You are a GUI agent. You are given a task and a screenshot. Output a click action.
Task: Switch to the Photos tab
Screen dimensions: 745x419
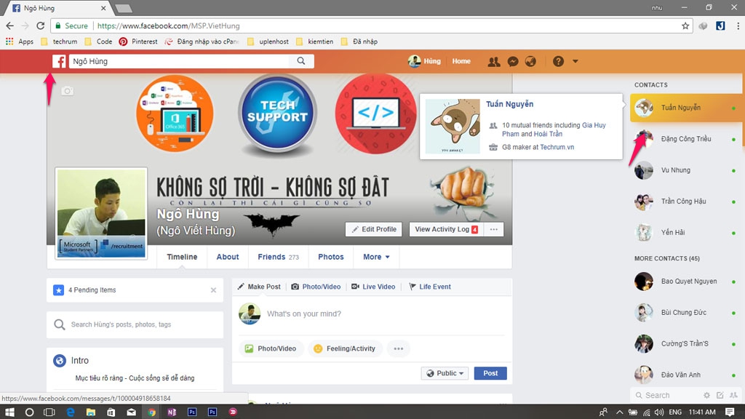[x=330, y=257]
